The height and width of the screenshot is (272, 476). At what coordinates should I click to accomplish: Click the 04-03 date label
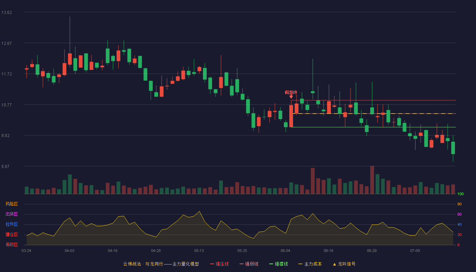click(x=69, y=251)
